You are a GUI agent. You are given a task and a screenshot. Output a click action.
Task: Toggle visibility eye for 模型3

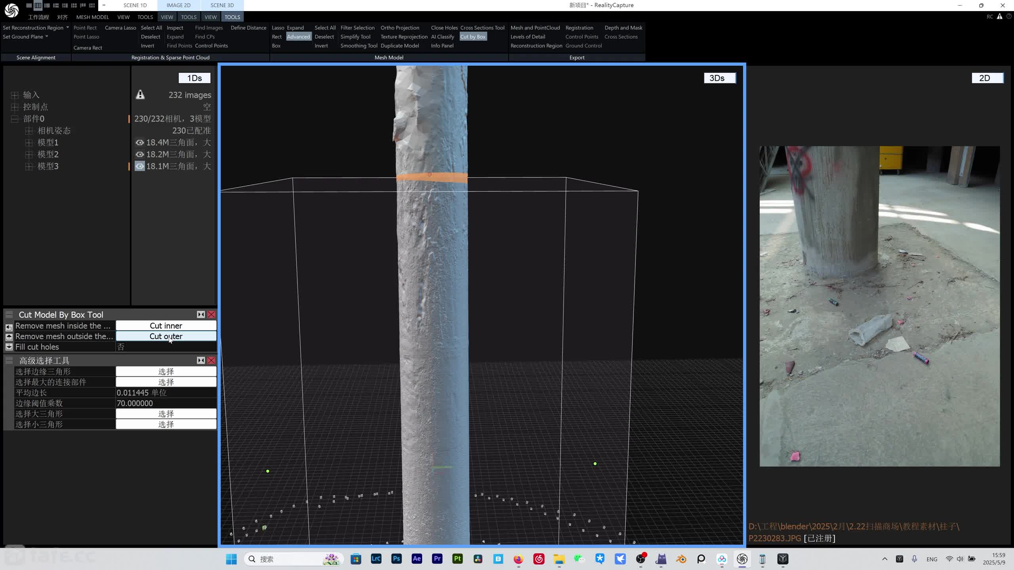click(140, 166)
